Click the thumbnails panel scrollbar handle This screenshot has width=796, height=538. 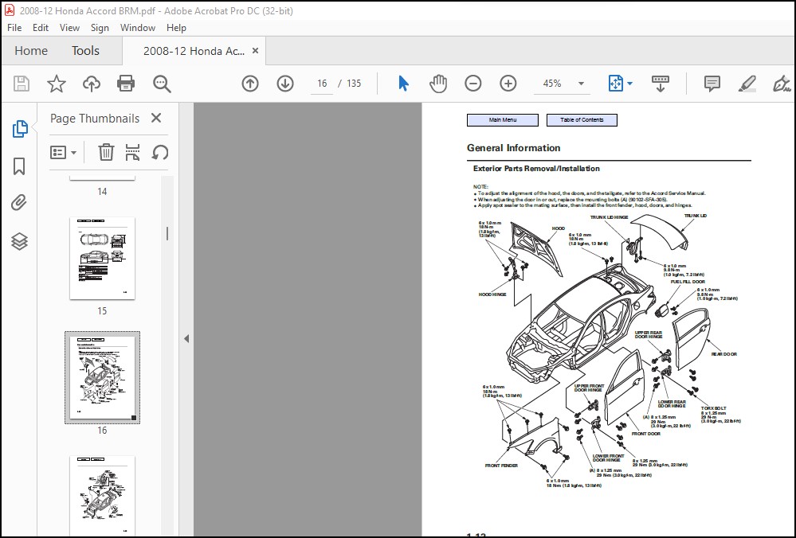coord(167,233)
